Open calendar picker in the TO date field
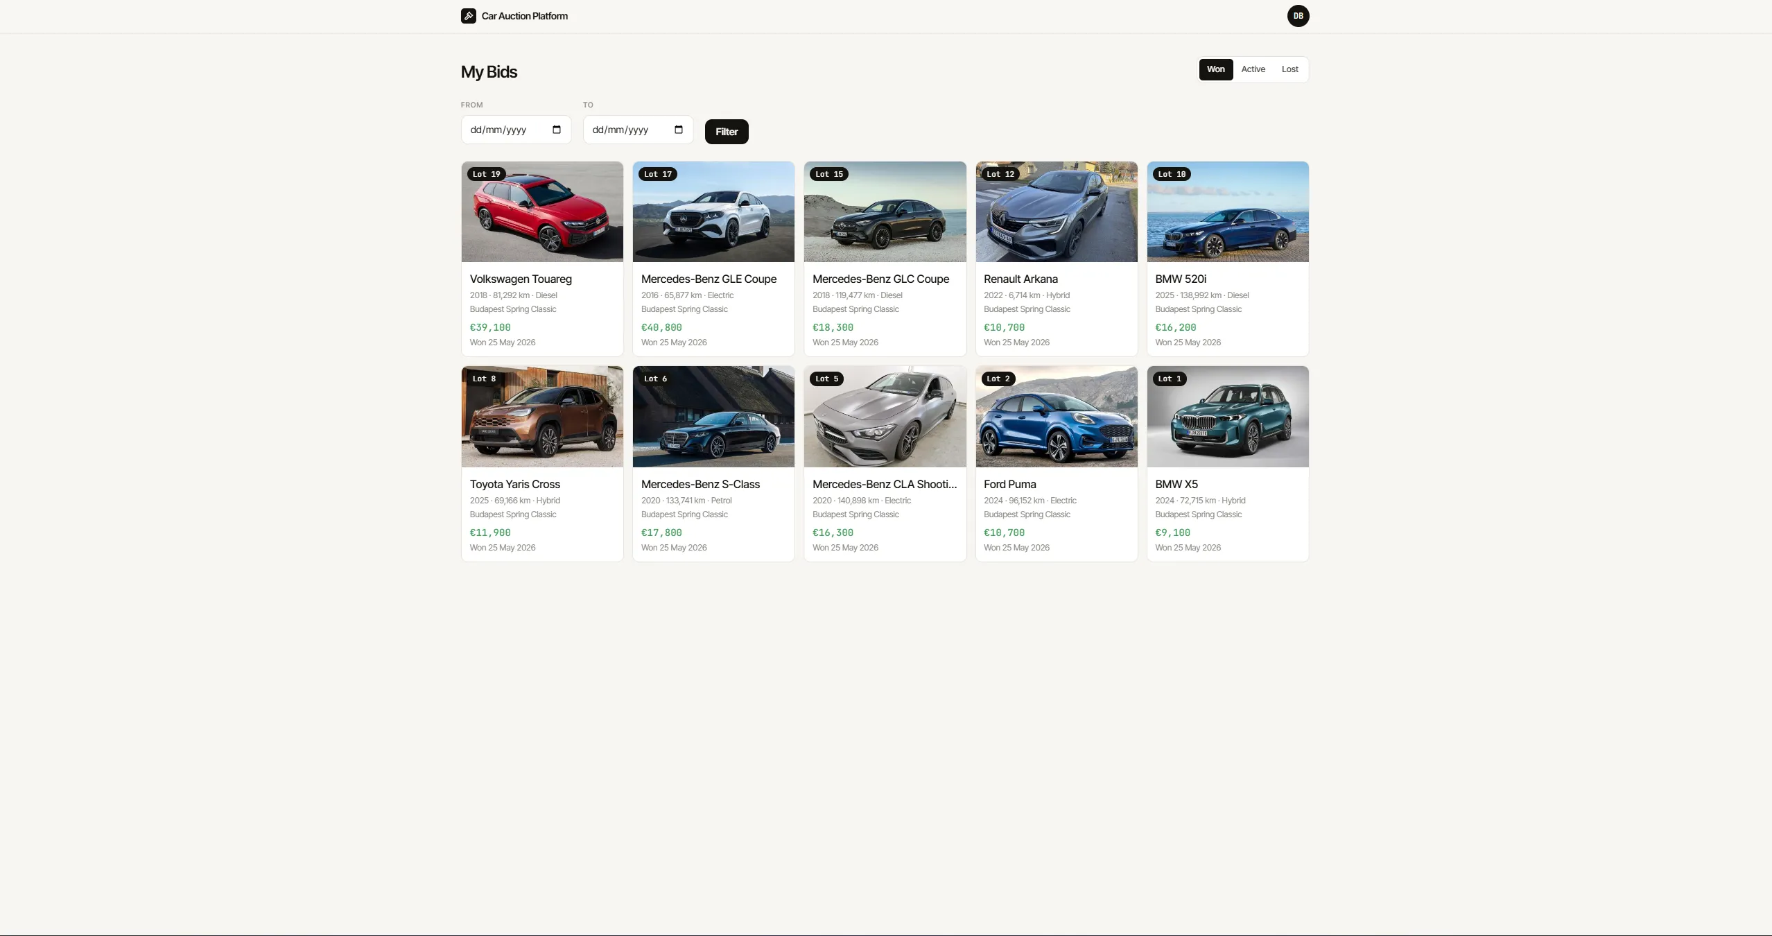Image resolution: width=1772 pixels, height=936 pixels. (679, 130)
